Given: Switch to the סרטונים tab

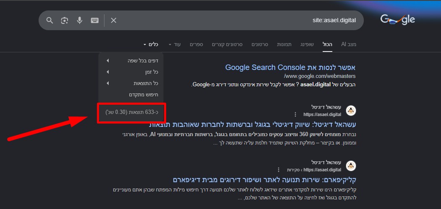Looking at the screenshot, I should tap(260, 44).
